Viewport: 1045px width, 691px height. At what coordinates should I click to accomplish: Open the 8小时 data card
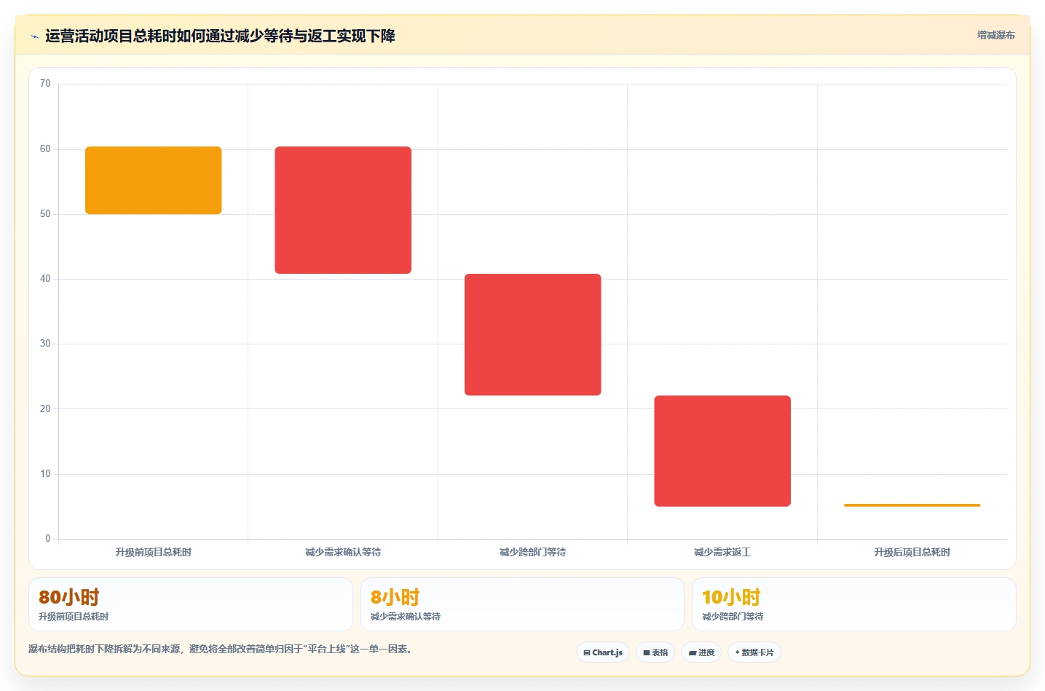click(x=522, y=604)
